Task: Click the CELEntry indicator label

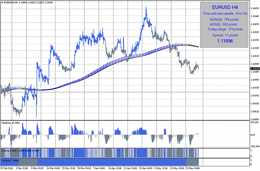Action: [x=11, y=123]
